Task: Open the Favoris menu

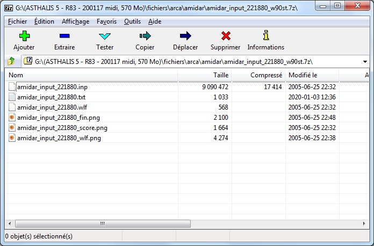Action: (106, 21)
